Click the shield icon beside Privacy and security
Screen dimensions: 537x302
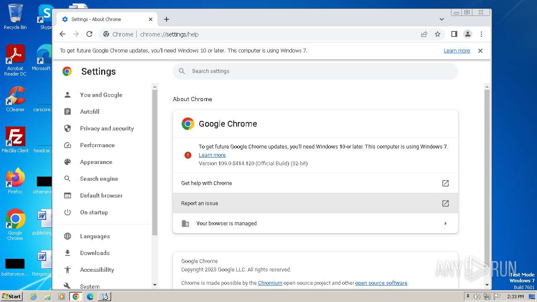tap(68, 128)
